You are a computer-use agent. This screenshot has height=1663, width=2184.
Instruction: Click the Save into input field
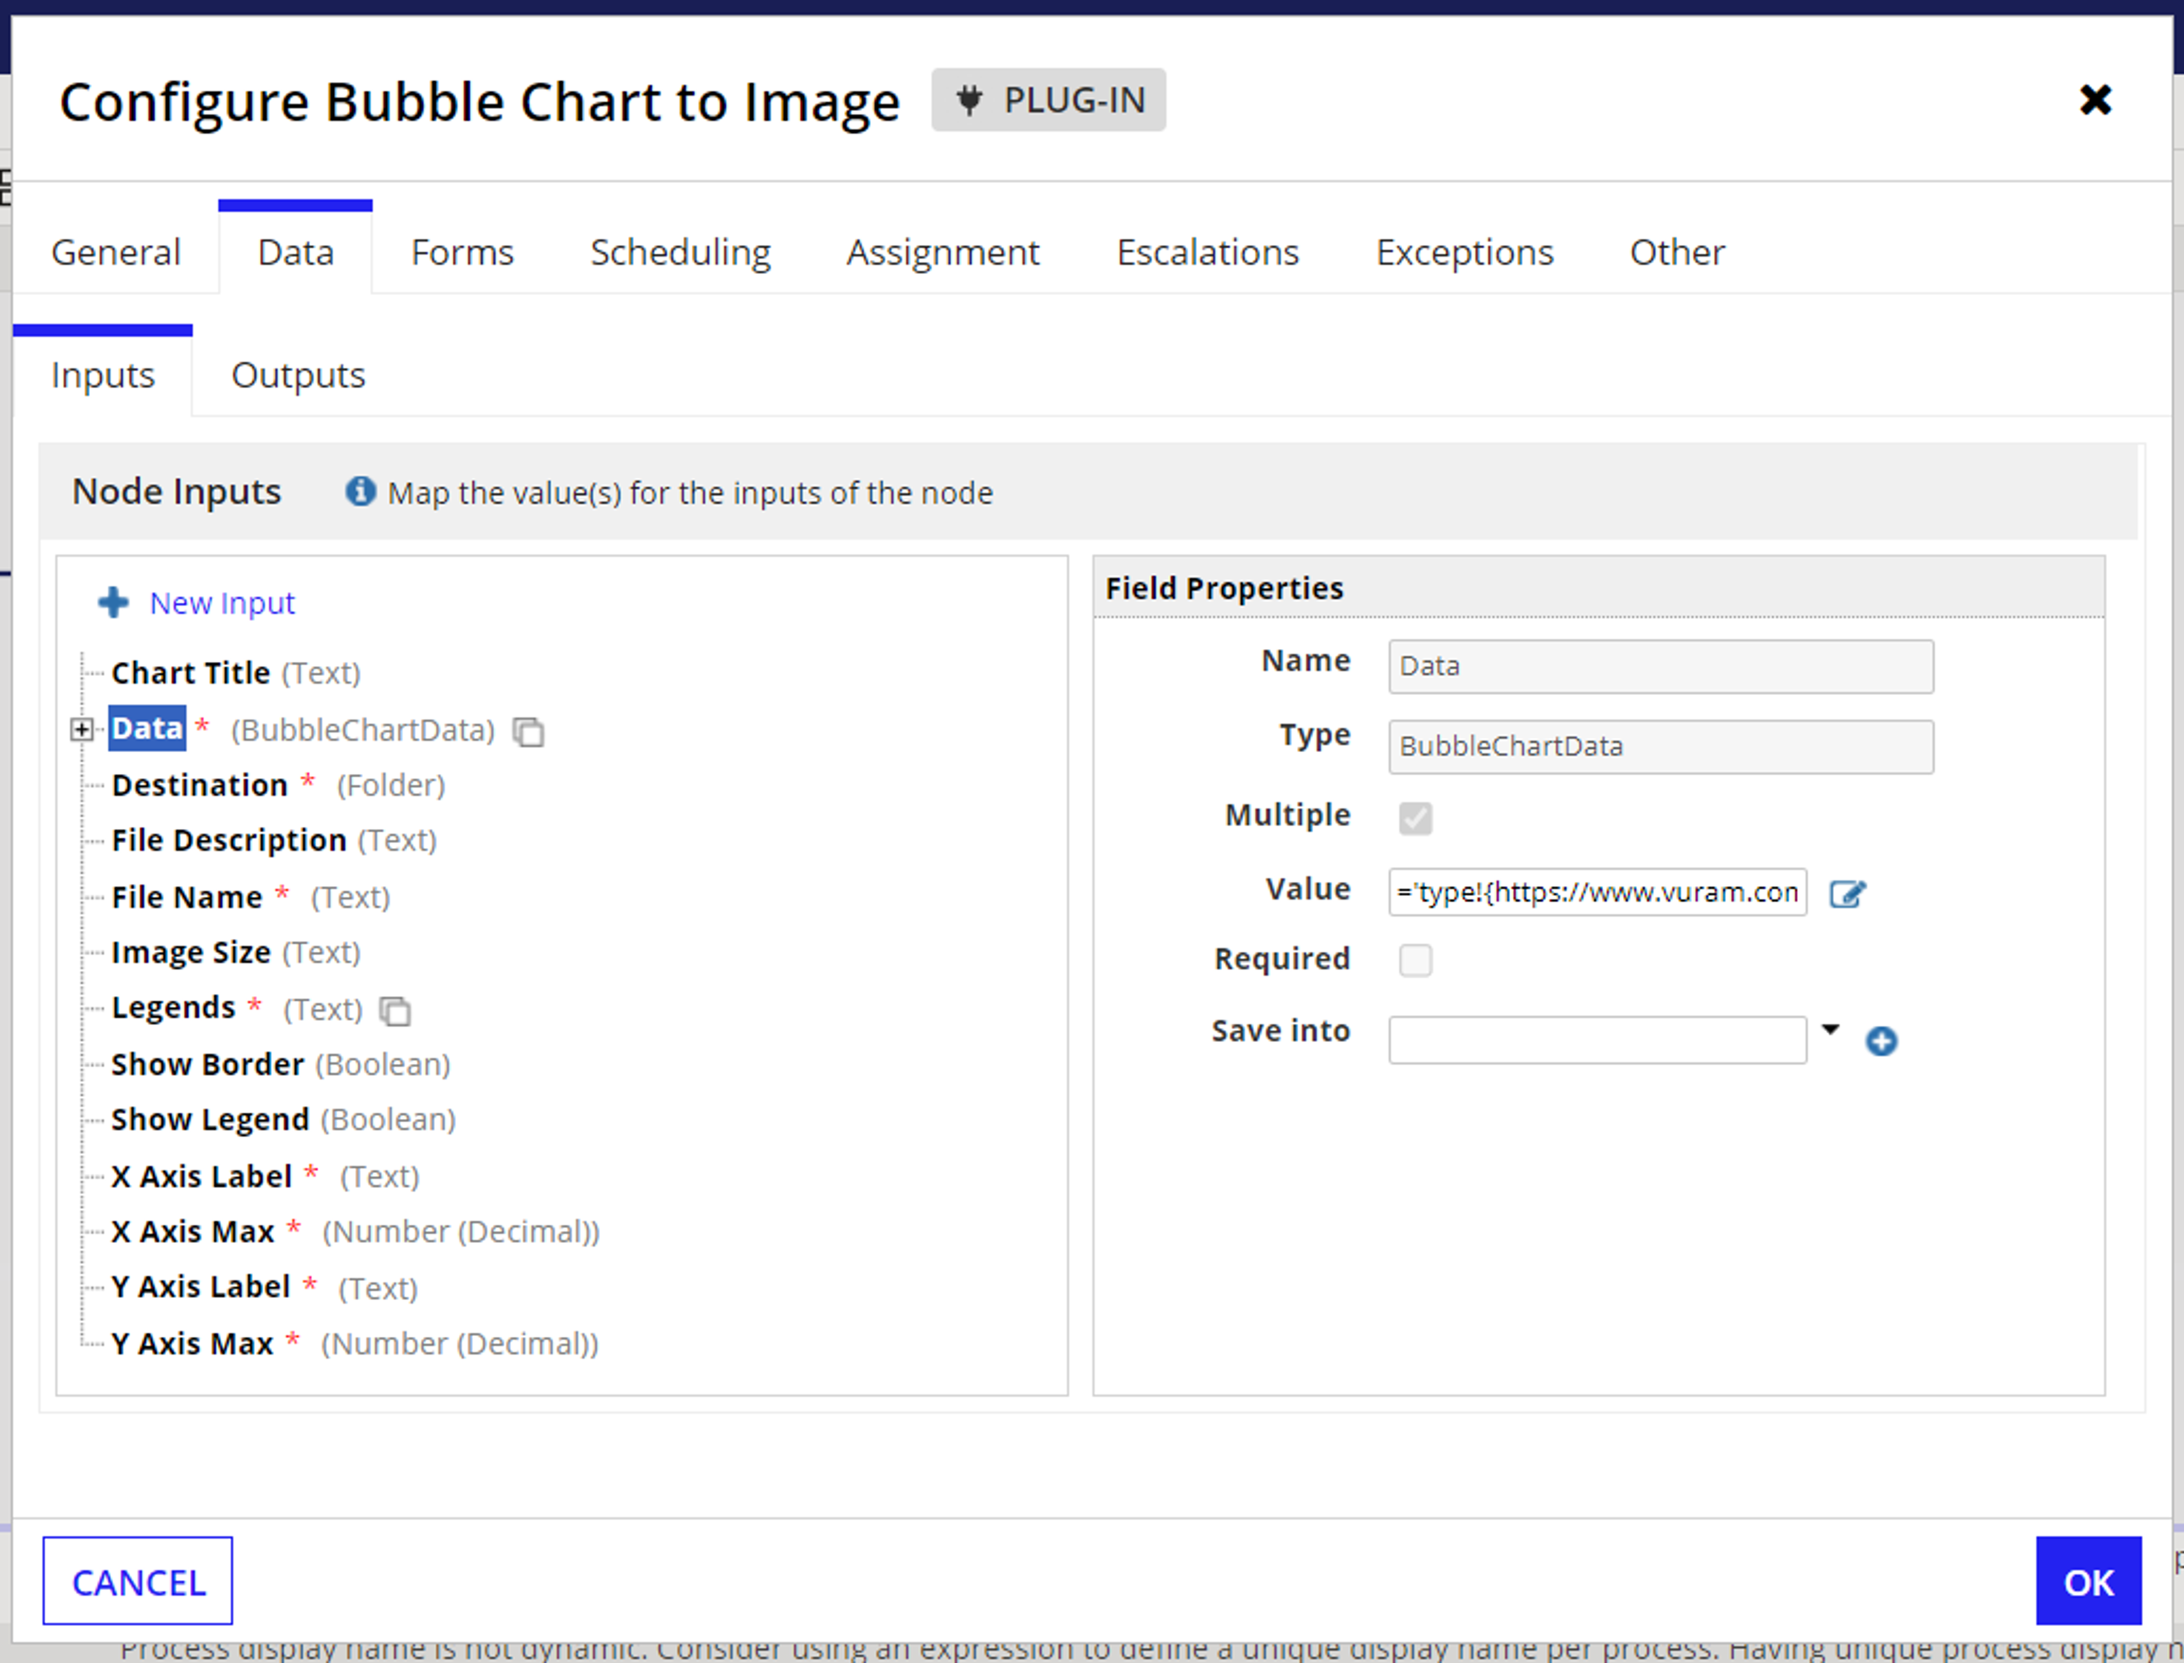[1597, 1039]
